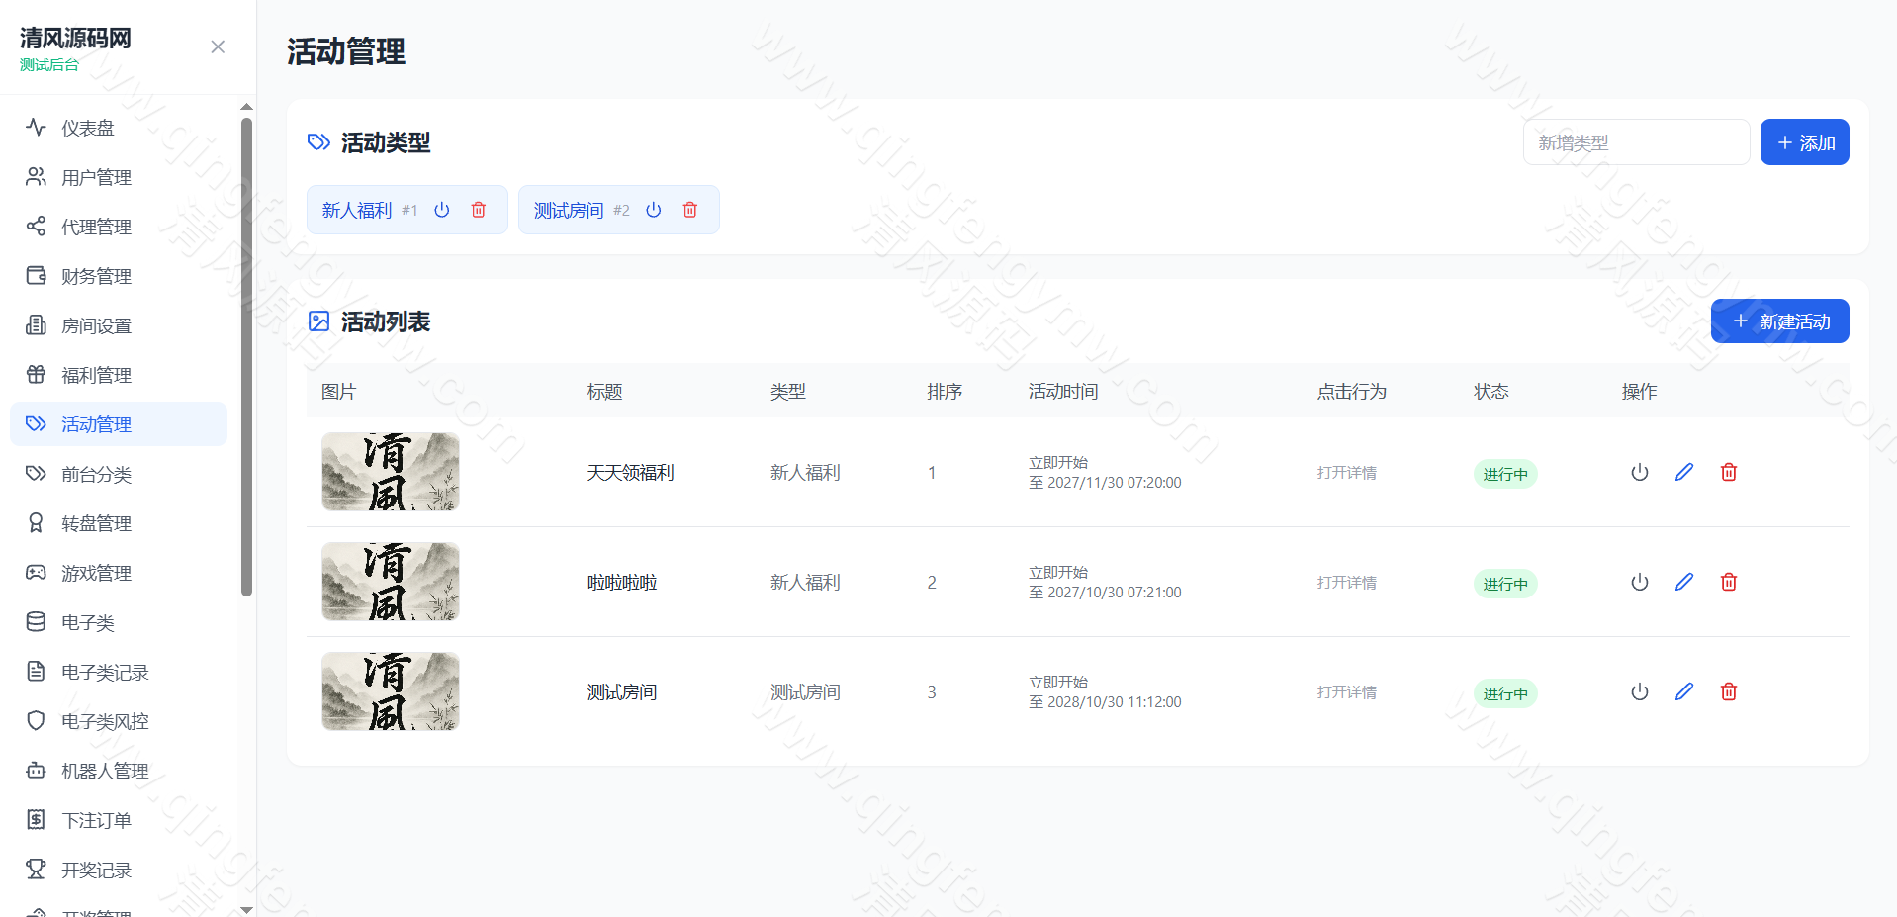Click the 测试房间 type chip label
The image size is (1897, 917).
click(569, 210)
